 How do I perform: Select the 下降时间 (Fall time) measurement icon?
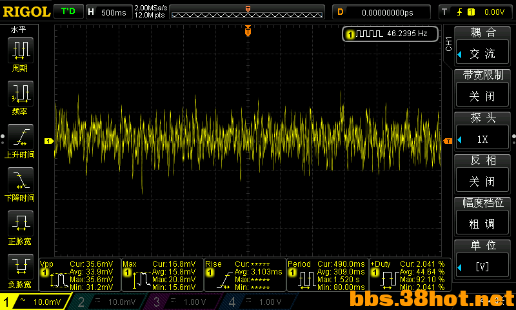21,180
